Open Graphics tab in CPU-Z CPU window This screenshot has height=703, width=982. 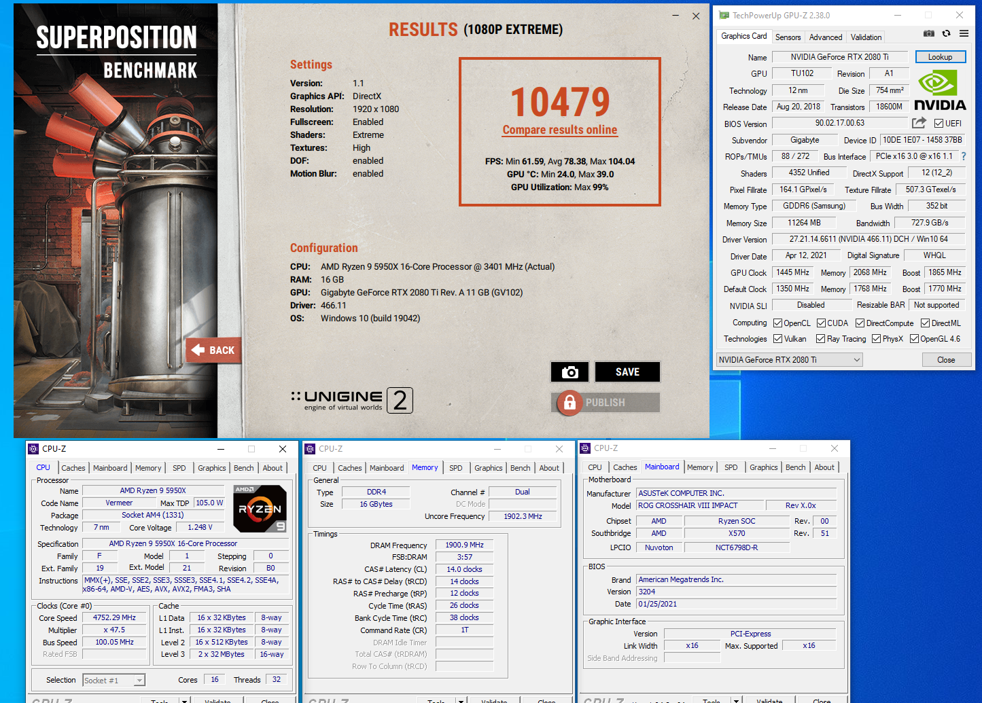coord(212,468)
